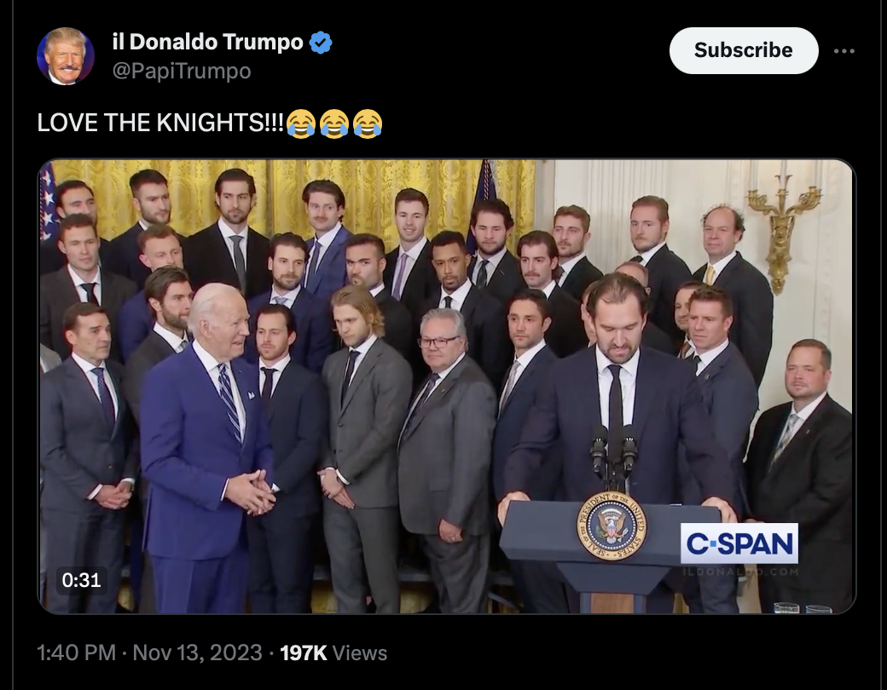Open the il Donaldo Trumpo profile avatar
The width and height of the screenshot is (887, 690).
click(x=66, y=56)
